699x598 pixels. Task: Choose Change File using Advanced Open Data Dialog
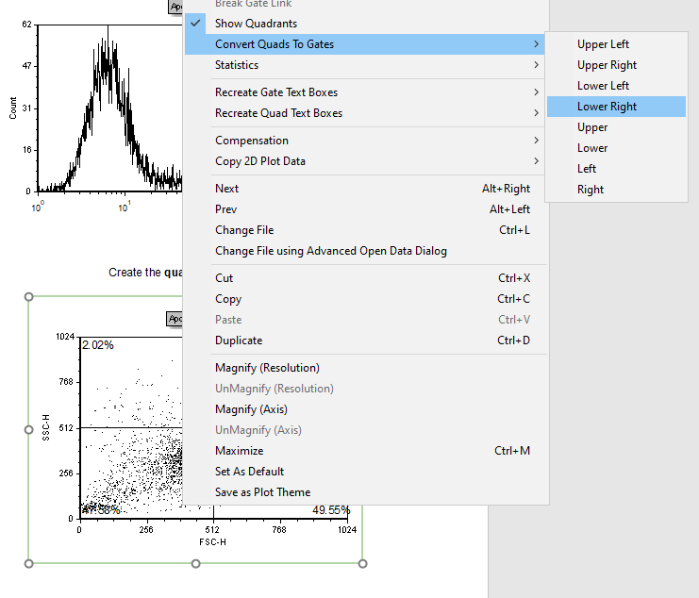[365, 251]
